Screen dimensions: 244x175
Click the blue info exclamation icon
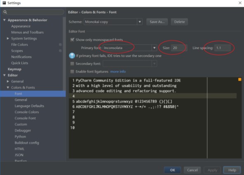[72, 56]
